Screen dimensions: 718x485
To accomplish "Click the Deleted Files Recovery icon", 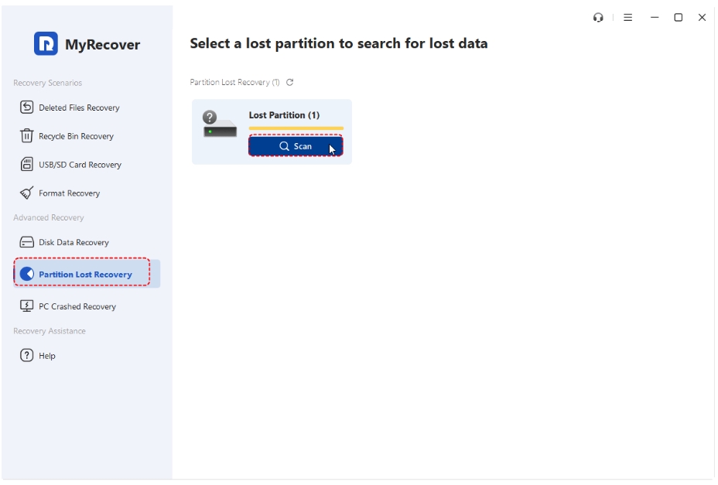I will click(26, 108).
